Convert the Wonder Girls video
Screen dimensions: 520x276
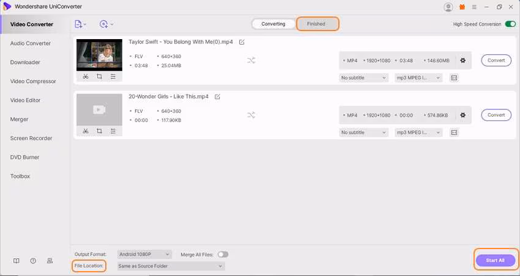(x=496, y=115)
